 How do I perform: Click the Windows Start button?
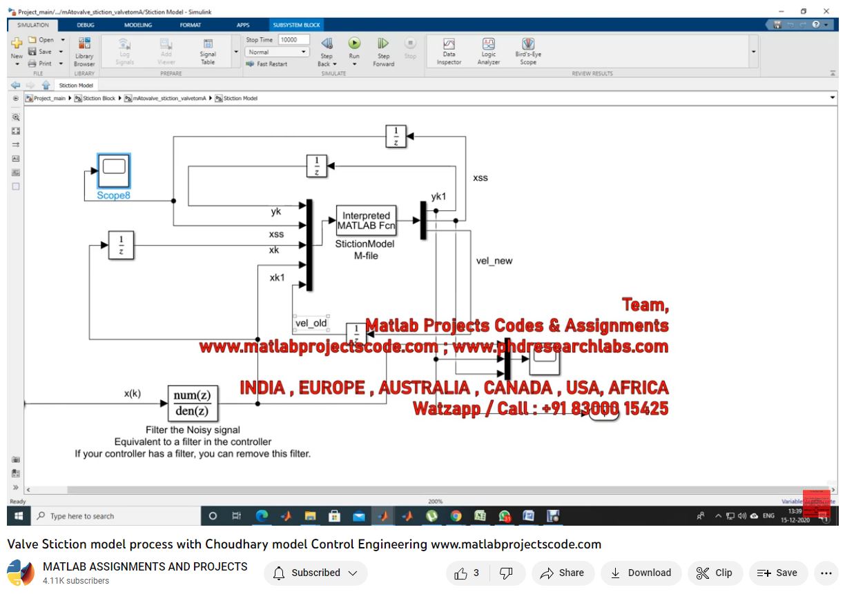coord(18,516)
